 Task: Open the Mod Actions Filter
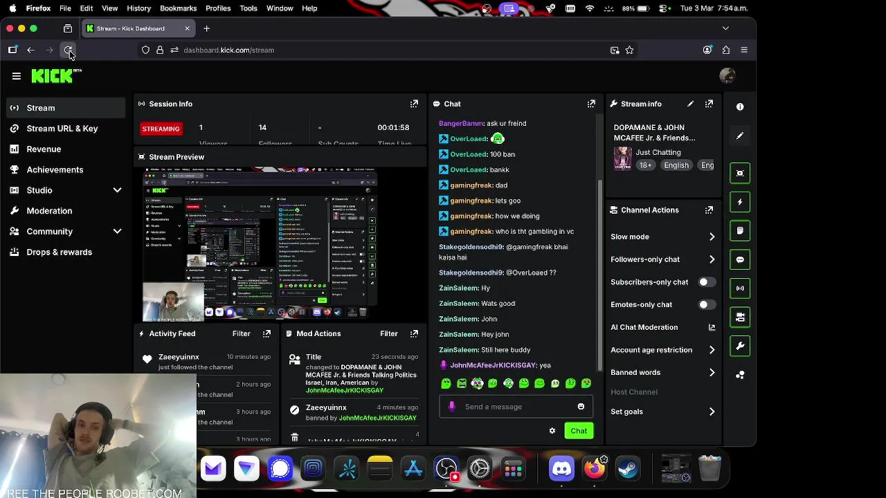pyautogui.click(x=388, y=333)
